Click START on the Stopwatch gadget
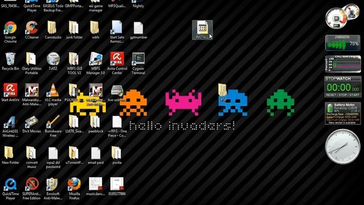This screenshot has height=205, width=364. [354, 95]
